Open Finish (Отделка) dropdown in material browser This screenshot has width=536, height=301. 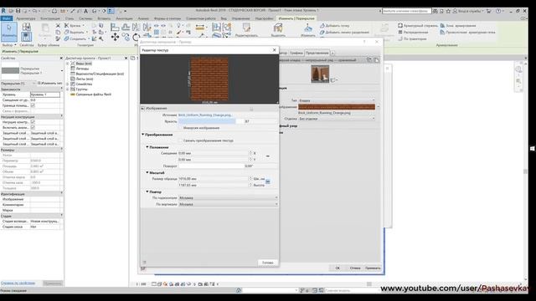(x=337, y=119)
